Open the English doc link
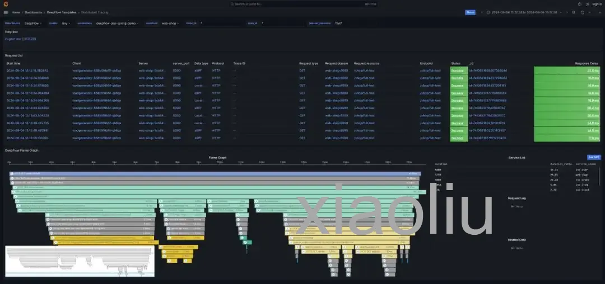The height and width of the screenshot is (284, 605). click(13, 39)
